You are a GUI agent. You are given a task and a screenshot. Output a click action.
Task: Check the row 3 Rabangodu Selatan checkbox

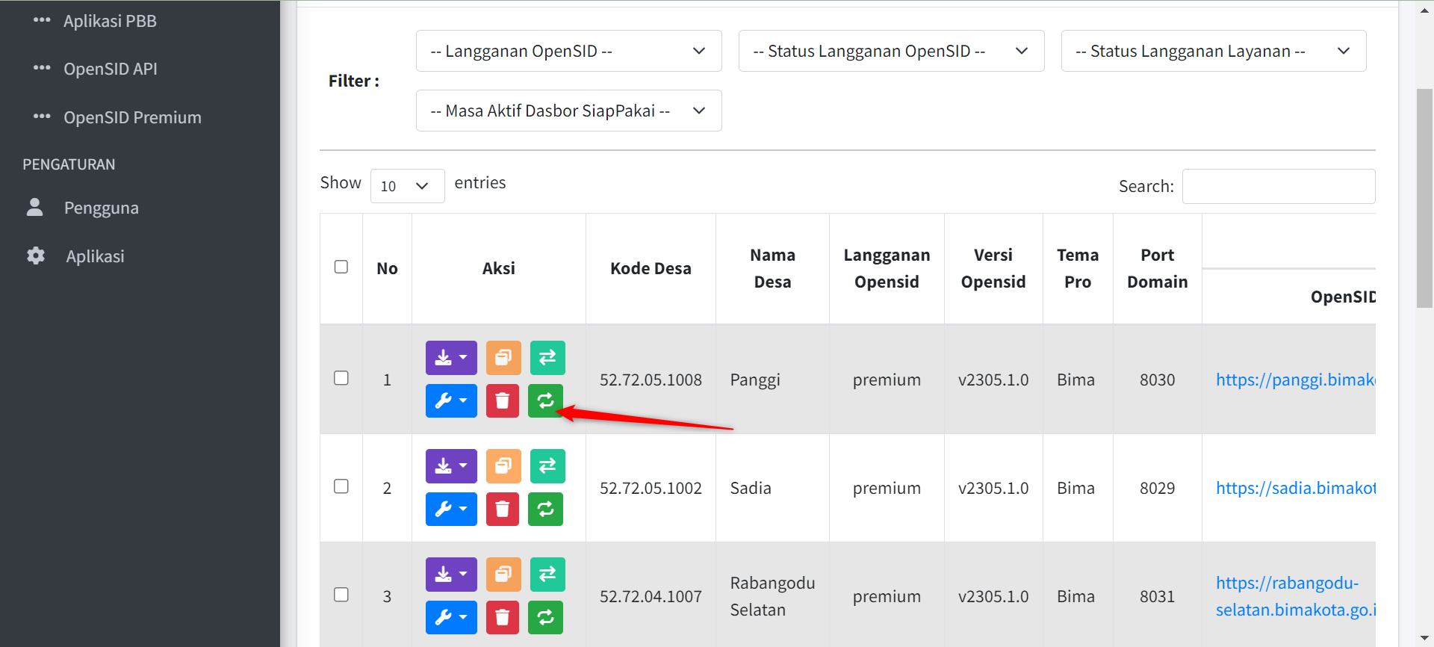[341, 595]
